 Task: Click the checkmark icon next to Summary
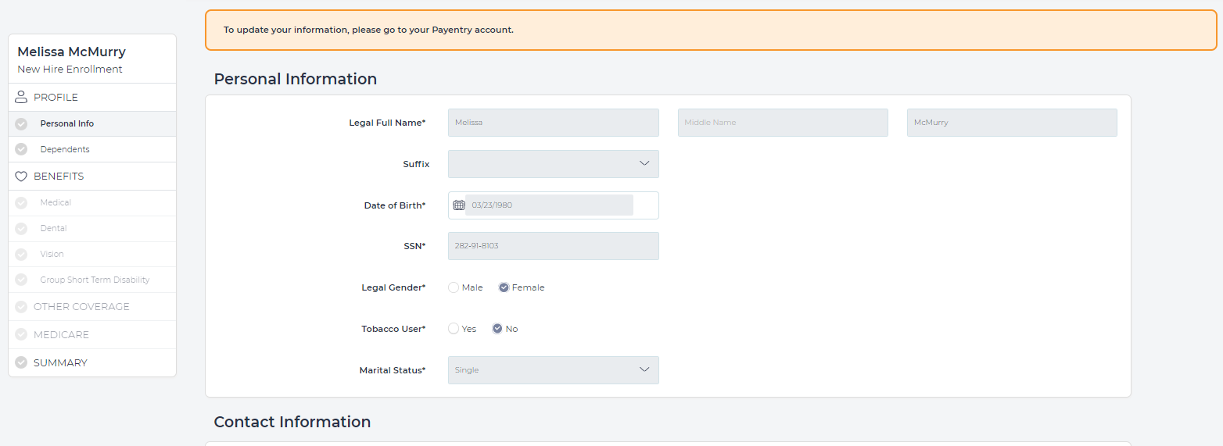[x=21, y=363]
